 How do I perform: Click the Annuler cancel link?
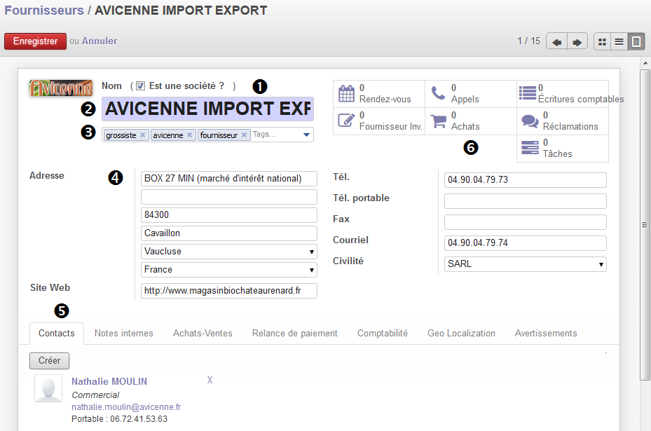coord(100,41)
